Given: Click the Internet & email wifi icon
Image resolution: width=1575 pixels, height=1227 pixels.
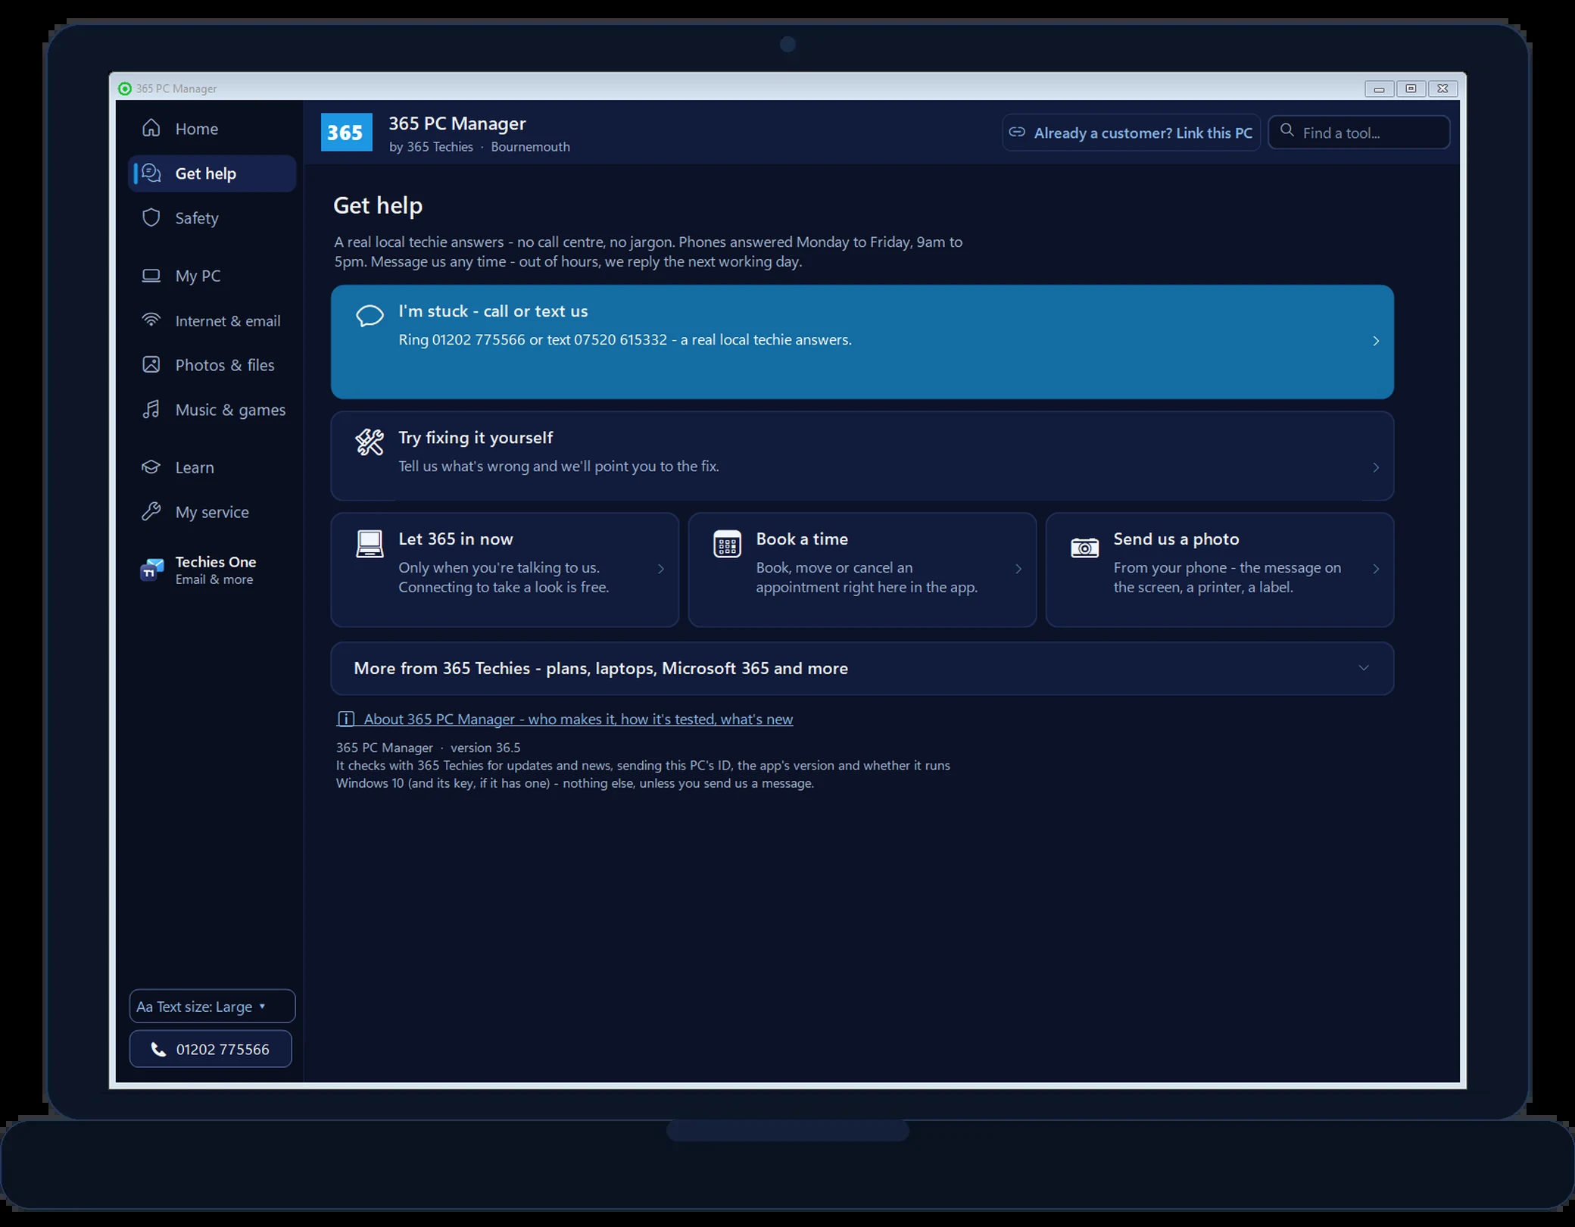Looking at the screenshot, I should click(x=151, y=320).
